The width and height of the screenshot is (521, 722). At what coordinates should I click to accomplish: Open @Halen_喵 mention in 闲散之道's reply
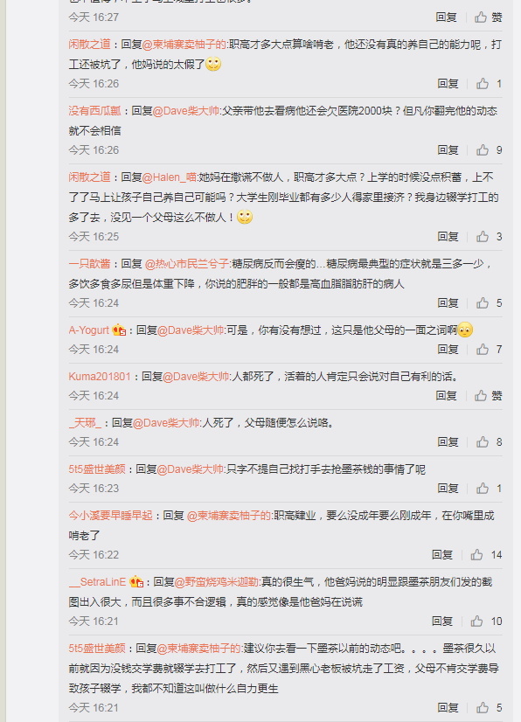[x=169, y=177]
